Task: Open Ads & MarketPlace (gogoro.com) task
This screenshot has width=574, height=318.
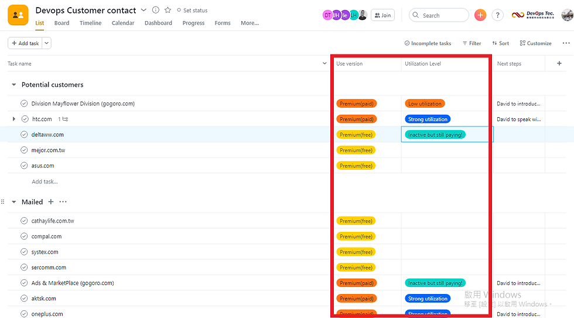Action: tap(73, 283)
